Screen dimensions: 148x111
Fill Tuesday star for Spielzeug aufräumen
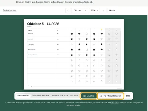tap(79, 55)
